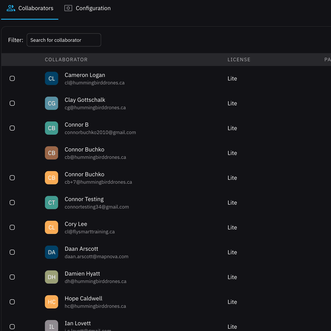
Task: Click Cory Lee's orange CL avatar
Action: (x=52, y=227)
